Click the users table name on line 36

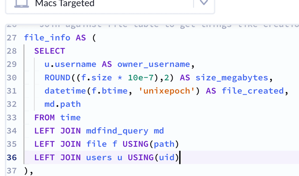[99, 157]
